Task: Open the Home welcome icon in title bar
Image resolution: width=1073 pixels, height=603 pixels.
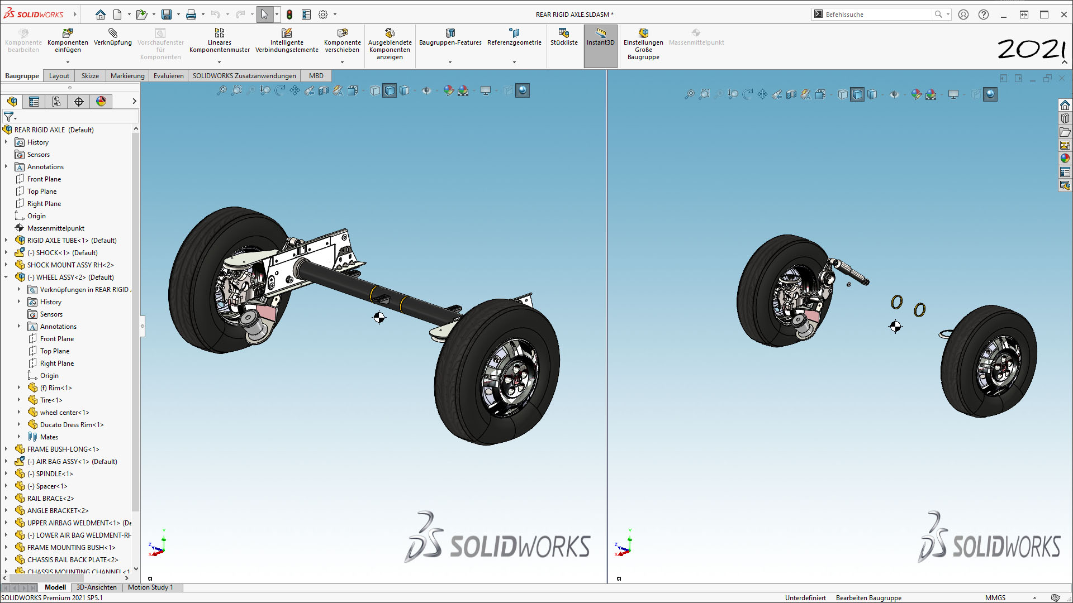Action: (100, 15)
